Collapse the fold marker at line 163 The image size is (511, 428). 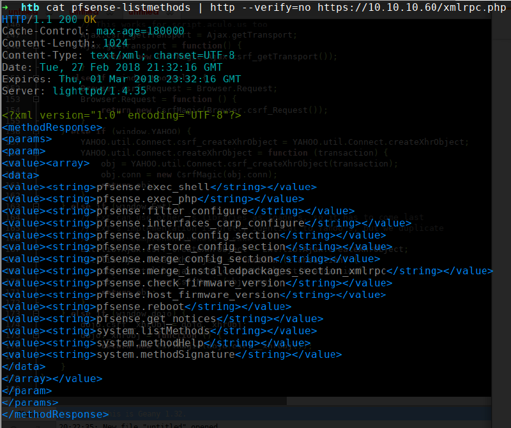coord(36,207)
